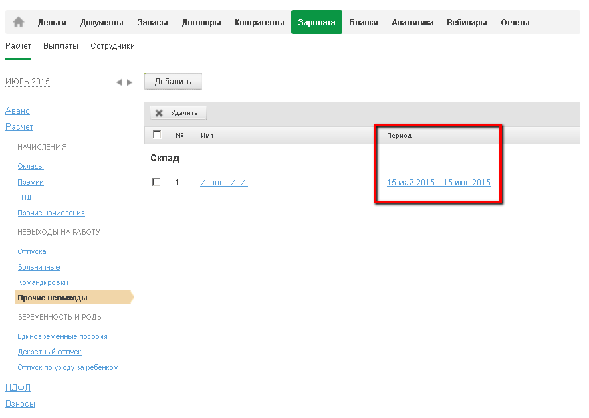Screen dimensions: 589x418
Task: Open the Отчеты menu
Action: click(x=515, y=23)
